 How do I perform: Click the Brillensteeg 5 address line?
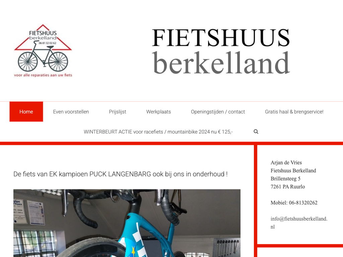[x=285, y=179]
